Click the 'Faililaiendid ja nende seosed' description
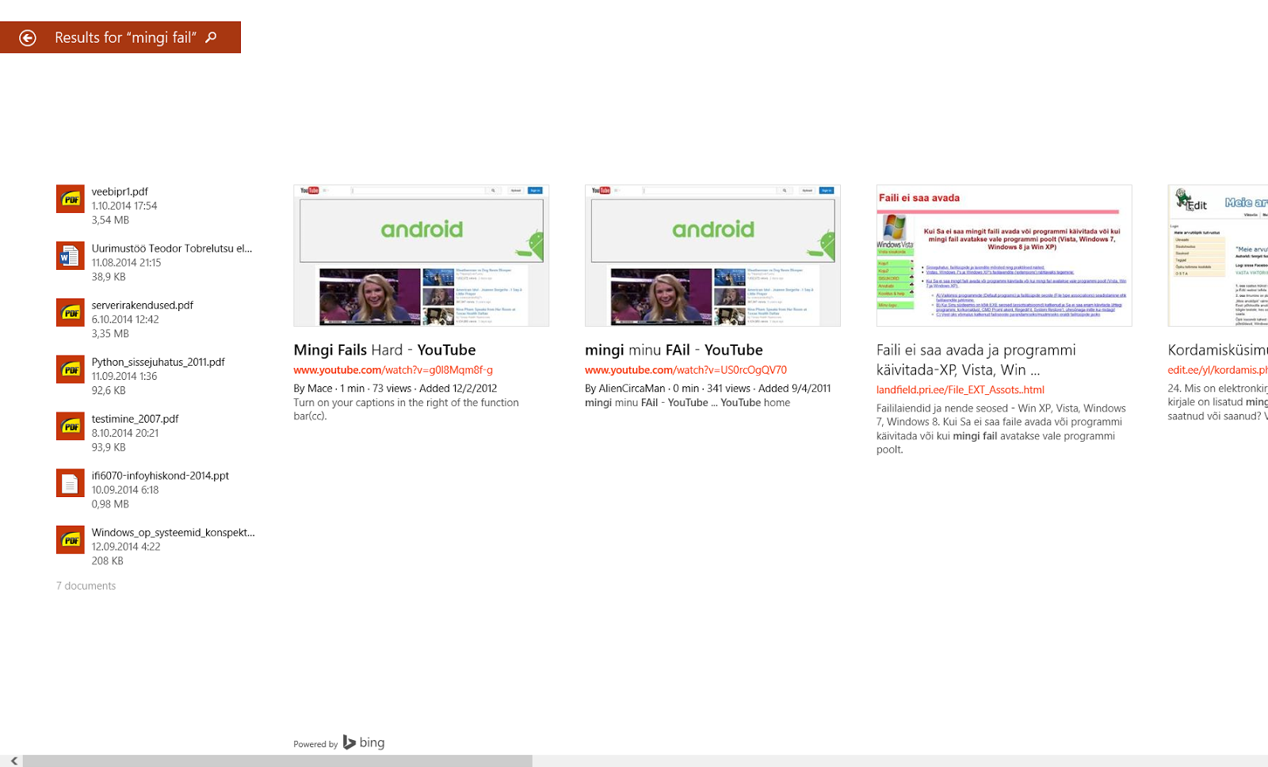This screenshot has width=1268, height=767. click(x=1001, y=429)
